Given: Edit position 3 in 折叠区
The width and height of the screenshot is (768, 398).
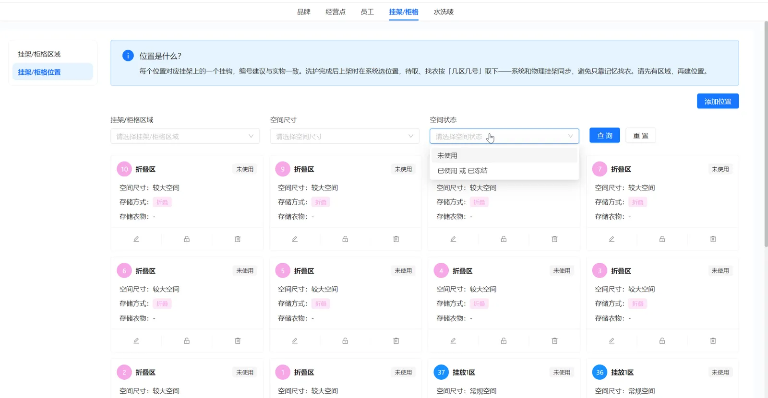Looking at the screenshot, I should click(x=612, y=340).
